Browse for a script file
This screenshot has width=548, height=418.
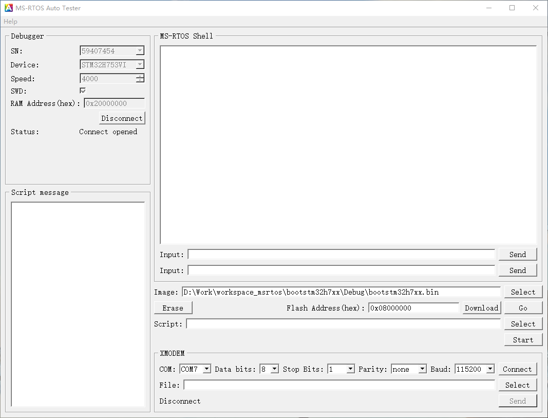523,324
